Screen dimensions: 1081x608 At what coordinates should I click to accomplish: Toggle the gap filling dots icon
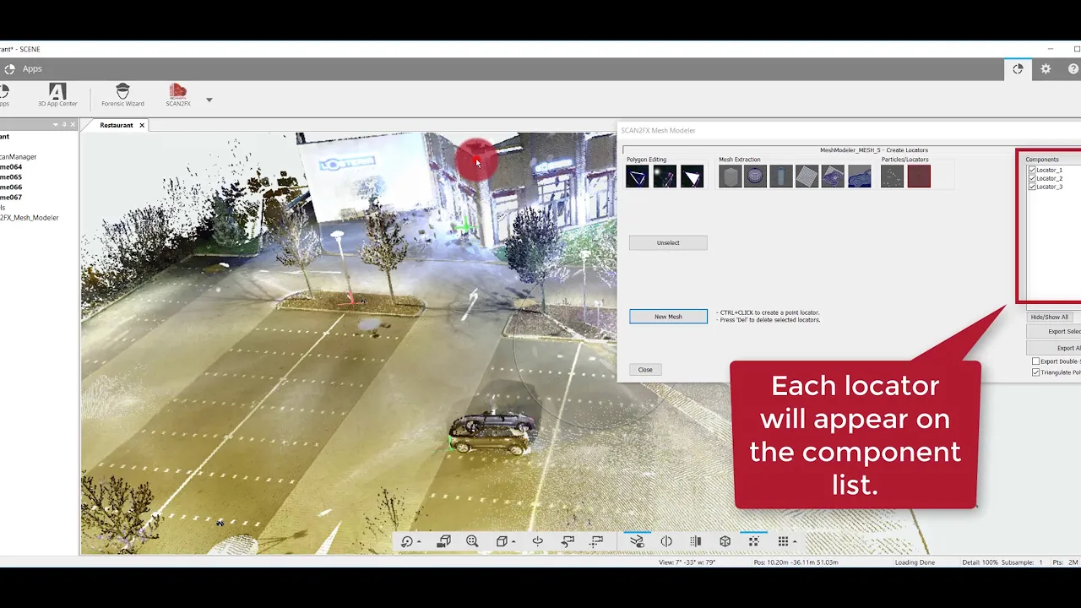point(754,541)
